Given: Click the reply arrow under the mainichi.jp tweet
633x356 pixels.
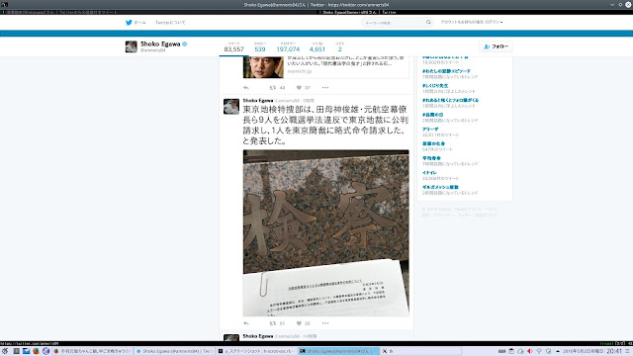Looking at the screenshot, I should 246,88.
